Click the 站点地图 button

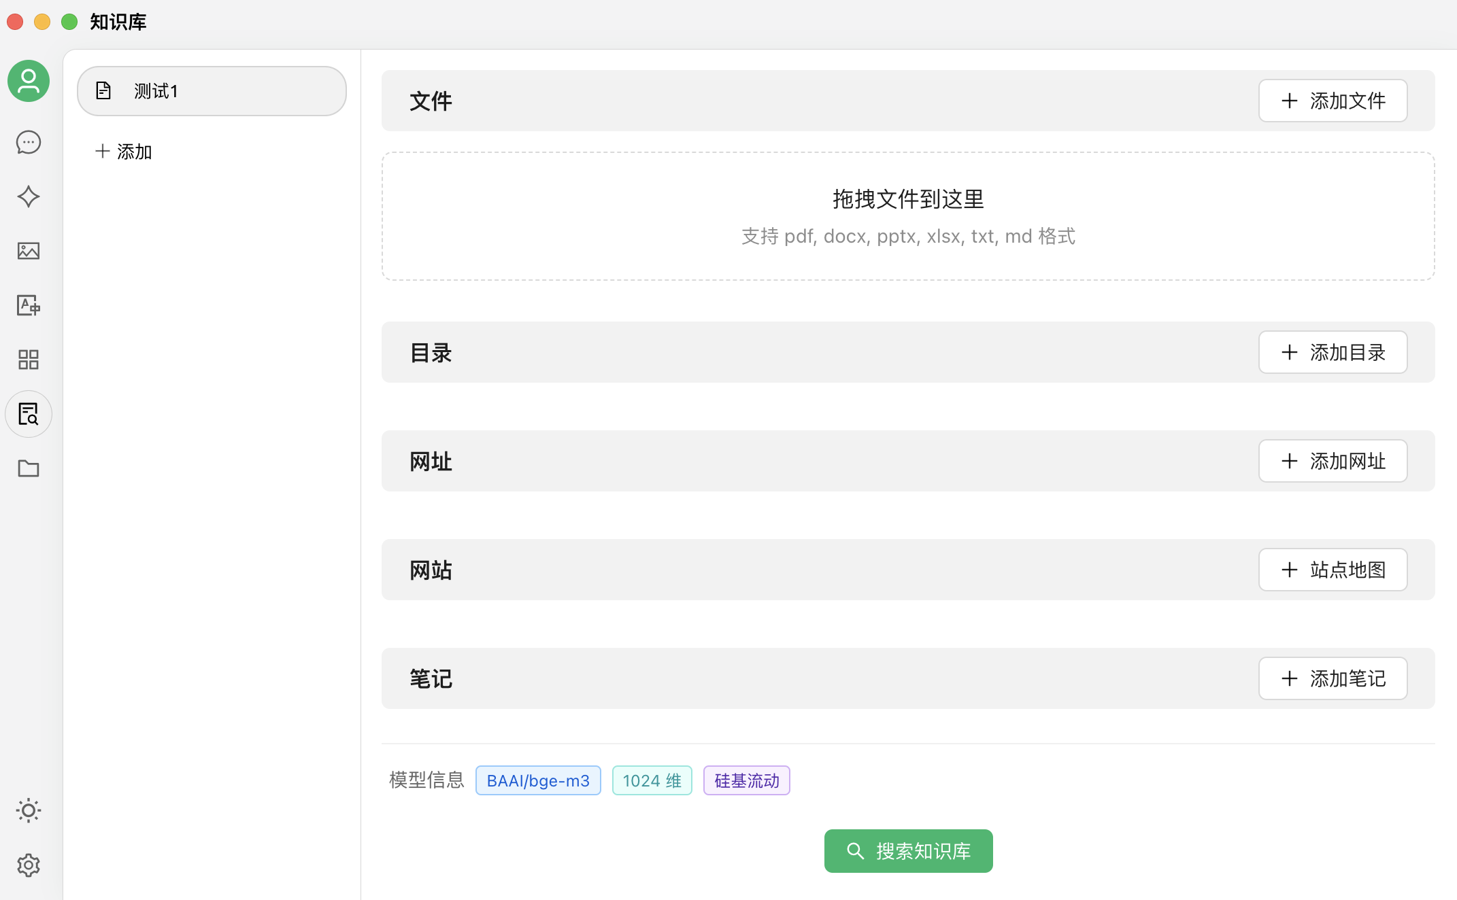(x=1333, y=570)
